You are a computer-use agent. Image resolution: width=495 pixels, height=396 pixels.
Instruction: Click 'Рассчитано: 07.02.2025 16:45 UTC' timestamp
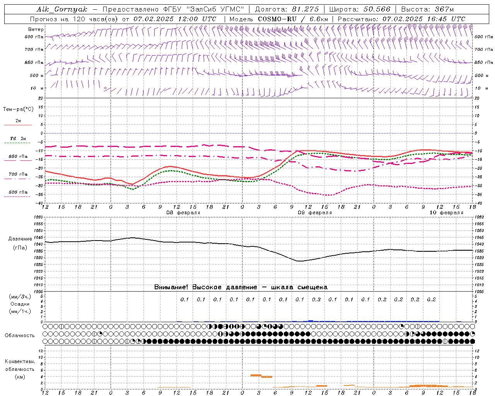[x=401, y=19]
